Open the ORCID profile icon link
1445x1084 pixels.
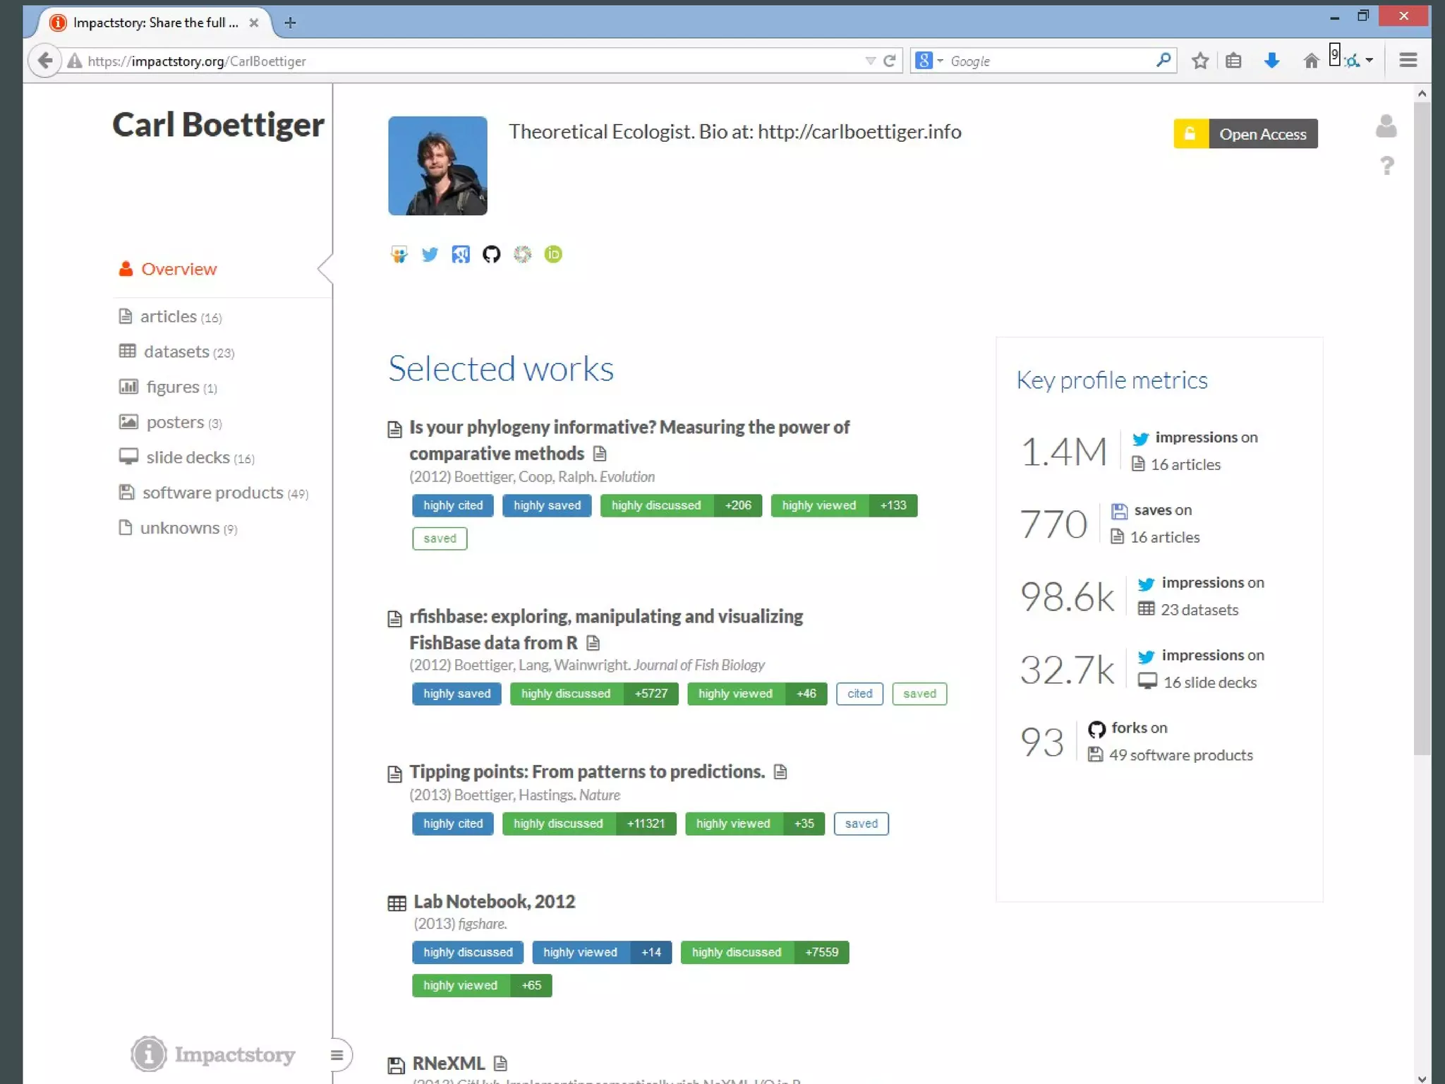click(553, 254)
